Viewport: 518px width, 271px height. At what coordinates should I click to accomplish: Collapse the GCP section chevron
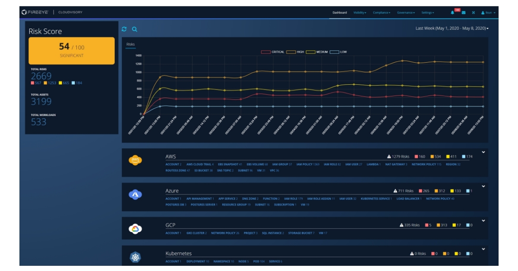483,221
